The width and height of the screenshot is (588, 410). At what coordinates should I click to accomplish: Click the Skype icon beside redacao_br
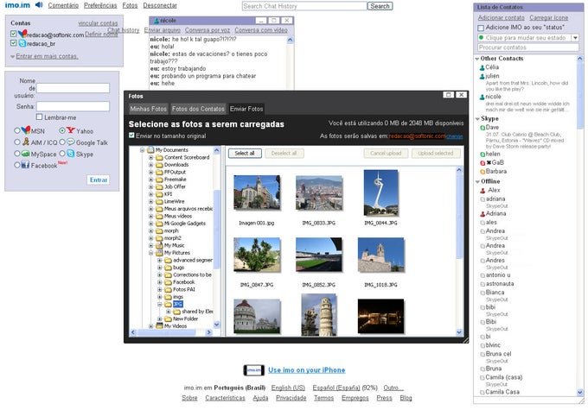[x=22, y=43]
